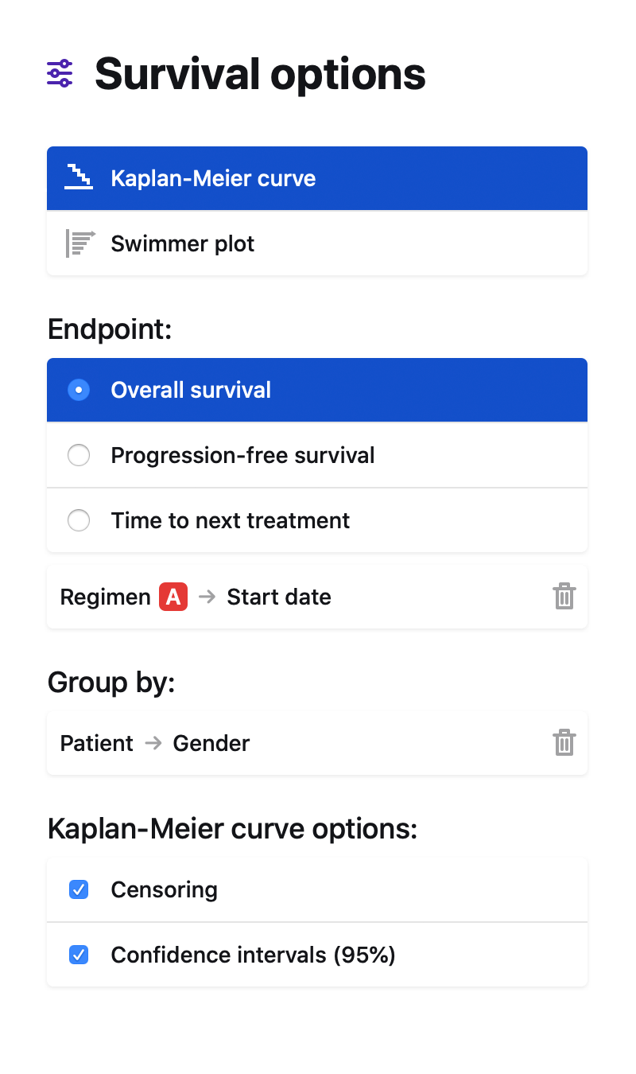This screenshot has height=1074, width=636.
Task: Switch to the Swimmer plot option
Action: [x=183, y=243]
